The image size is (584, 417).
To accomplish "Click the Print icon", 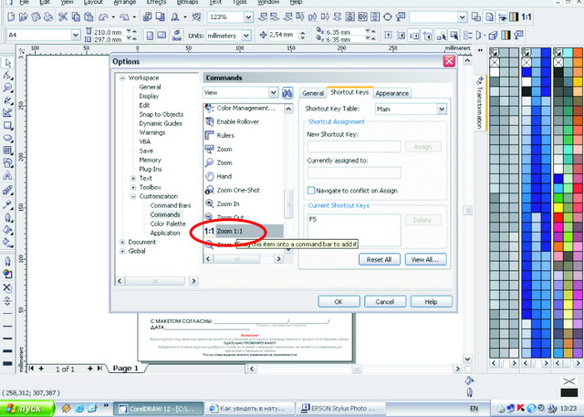I will (x=48, y=16).
